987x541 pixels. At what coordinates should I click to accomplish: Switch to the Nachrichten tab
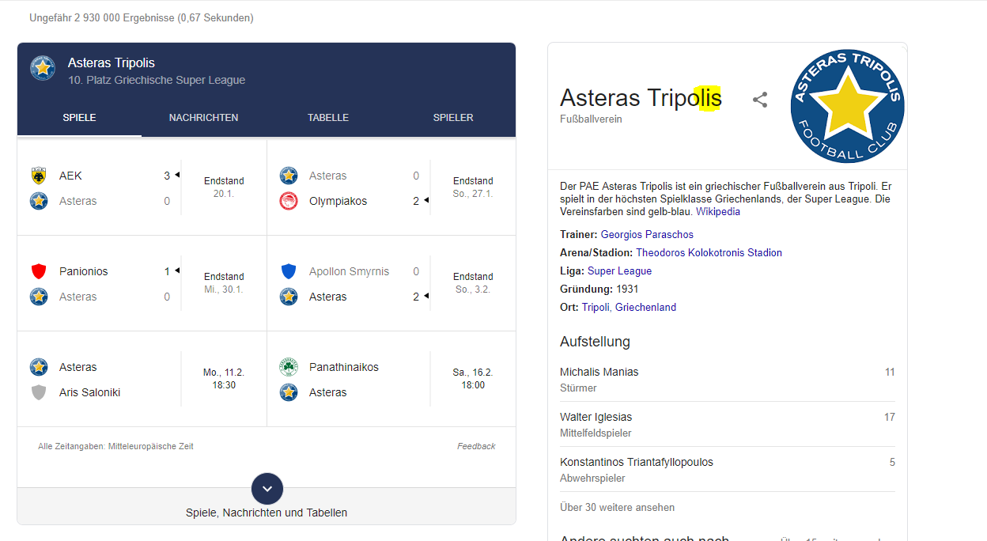[203, 117]
